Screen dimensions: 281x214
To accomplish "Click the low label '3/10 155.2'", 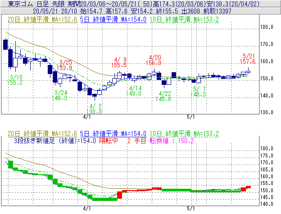I will 15,80.
